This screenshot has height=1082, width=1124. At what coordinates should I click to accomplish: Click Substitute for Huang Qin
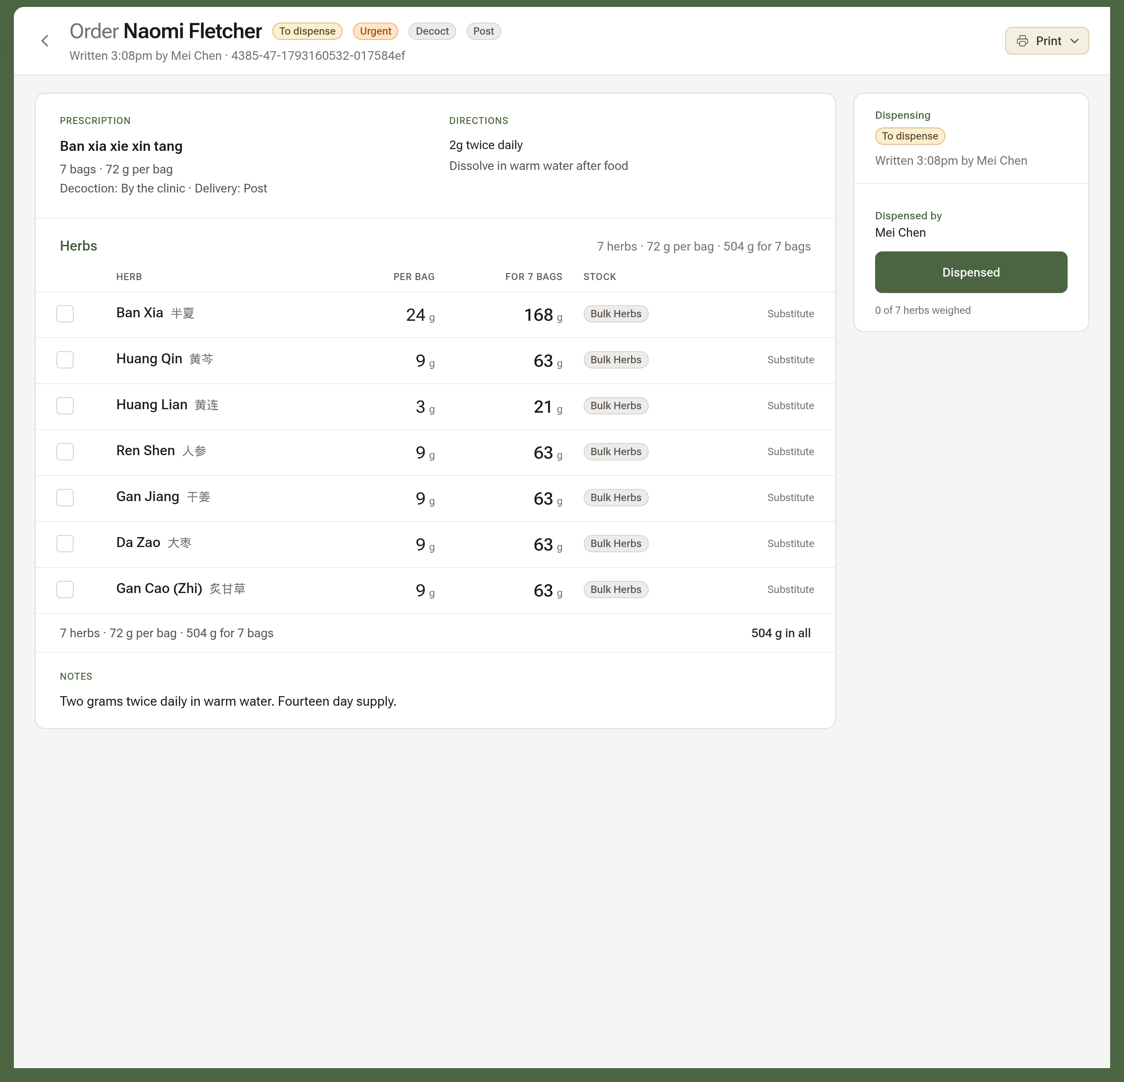[x=790, y=359]
